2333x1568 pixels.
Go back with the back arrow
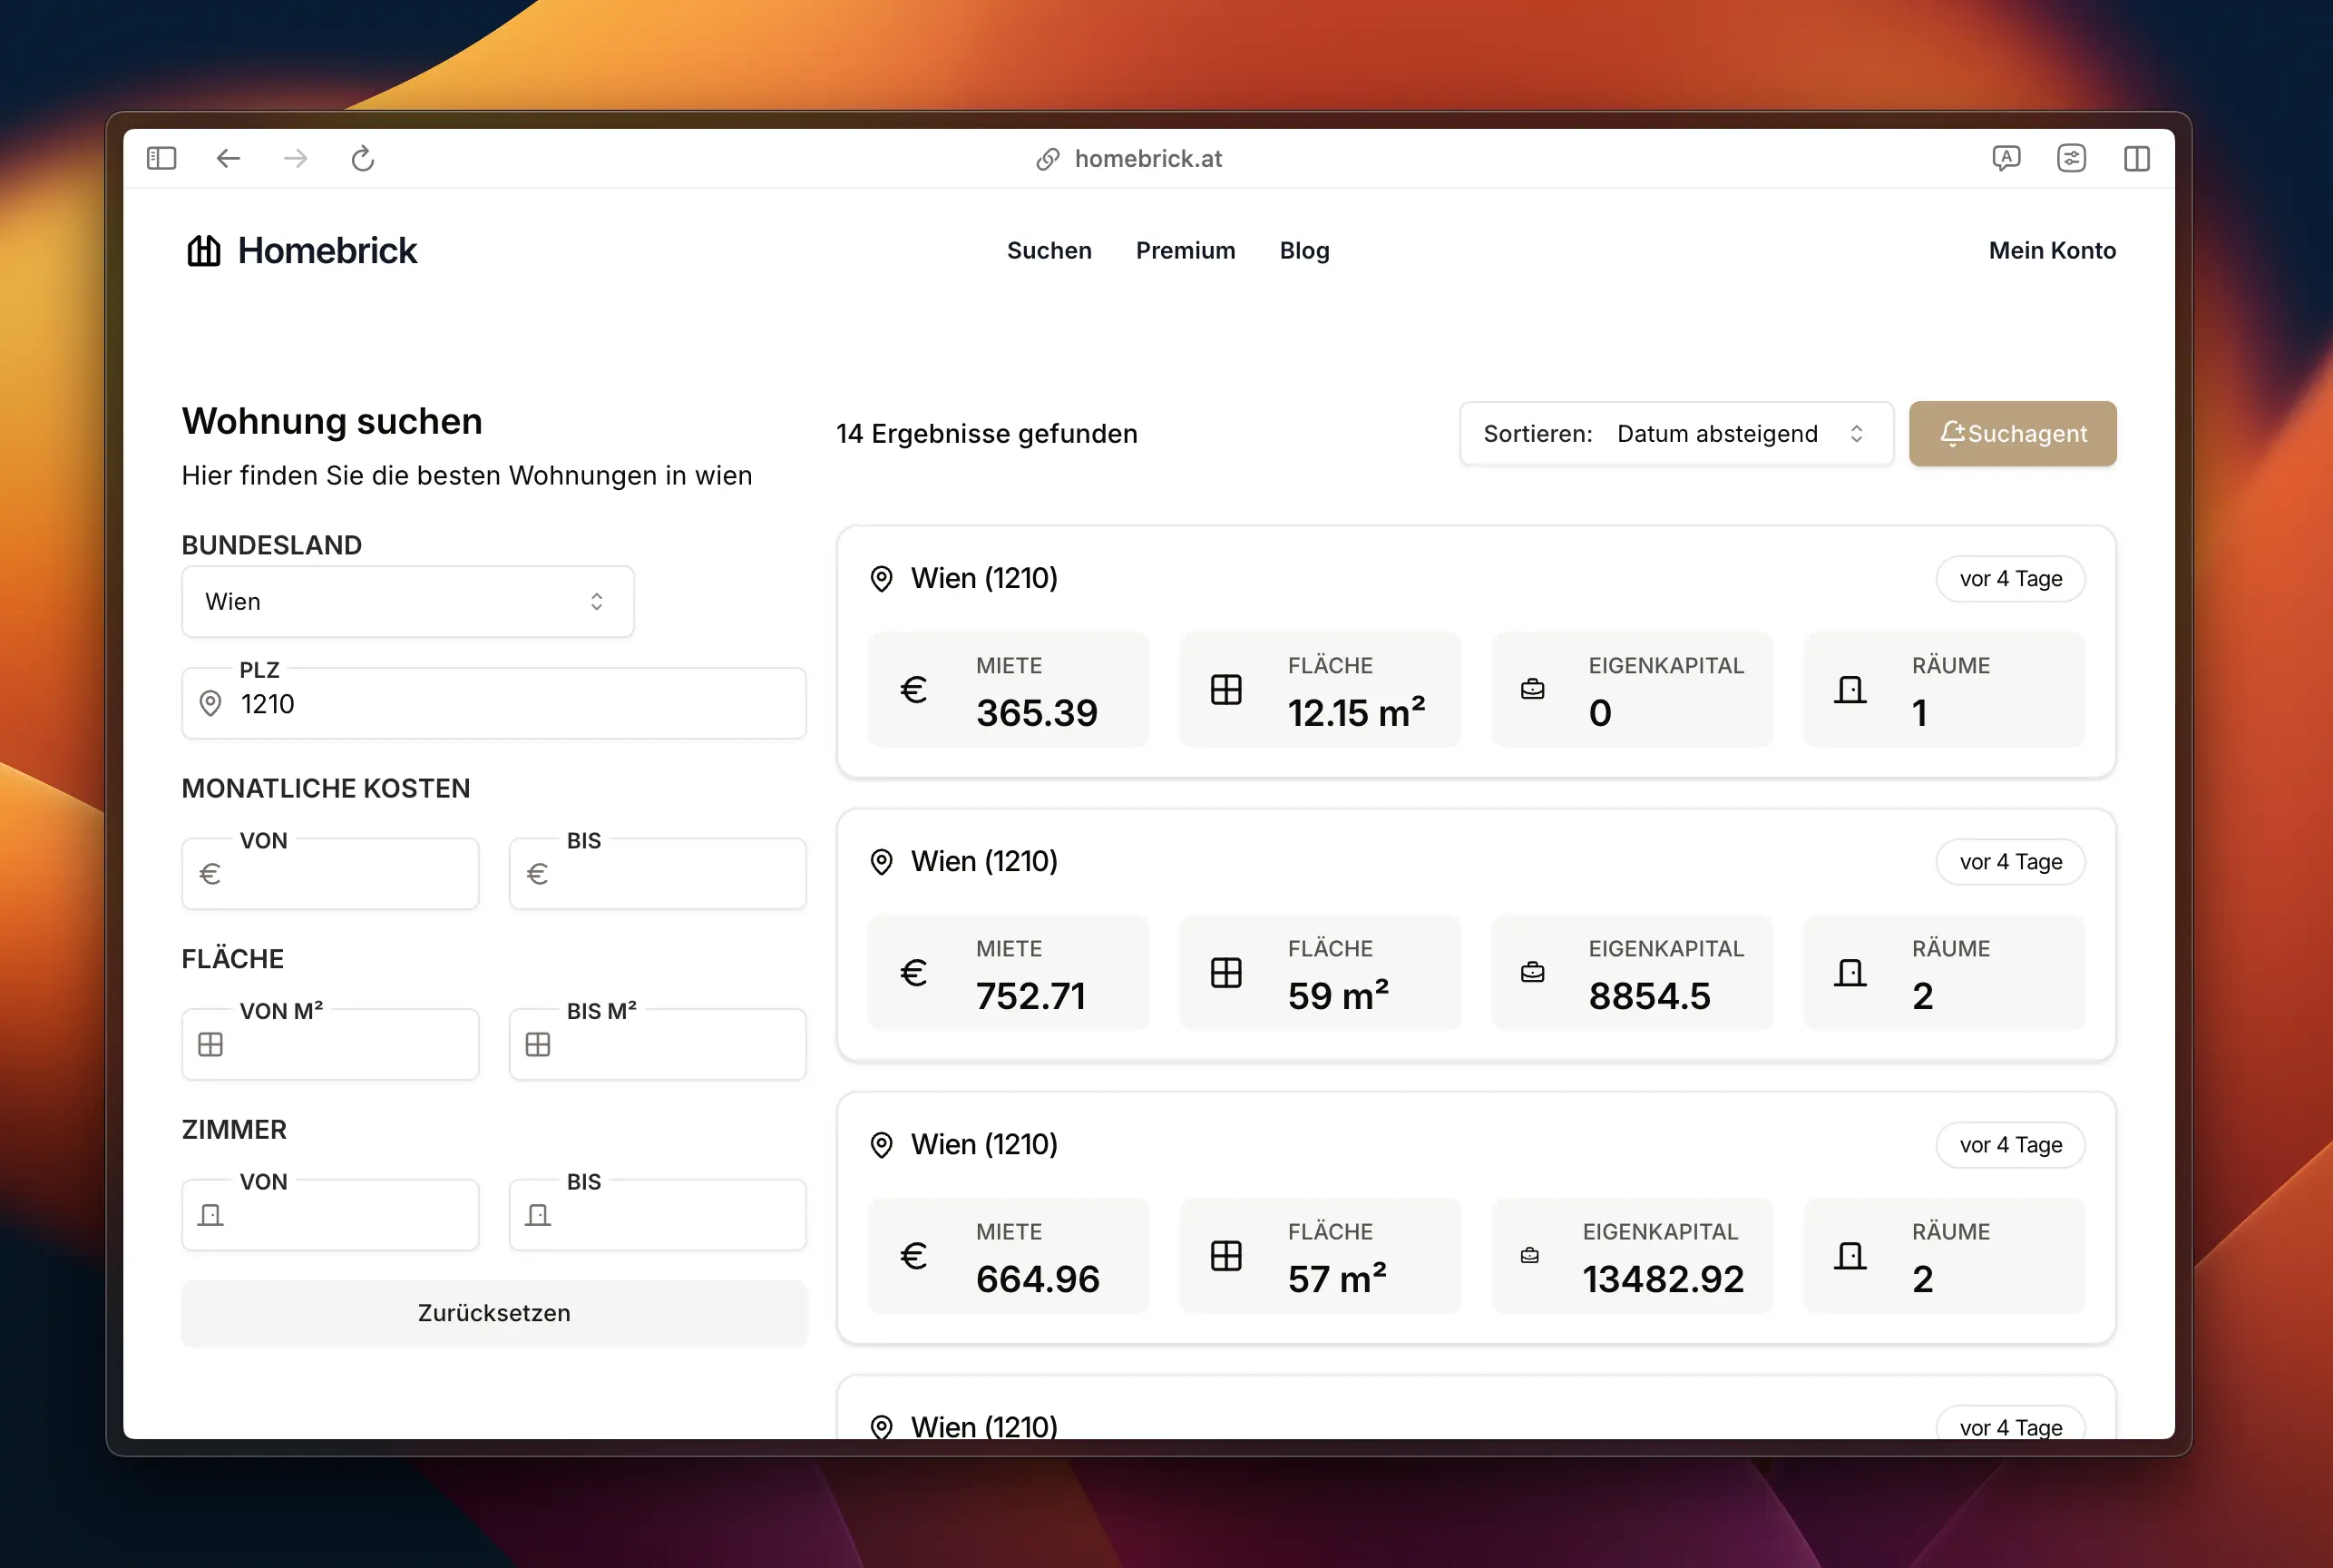[x=228, y=158]
